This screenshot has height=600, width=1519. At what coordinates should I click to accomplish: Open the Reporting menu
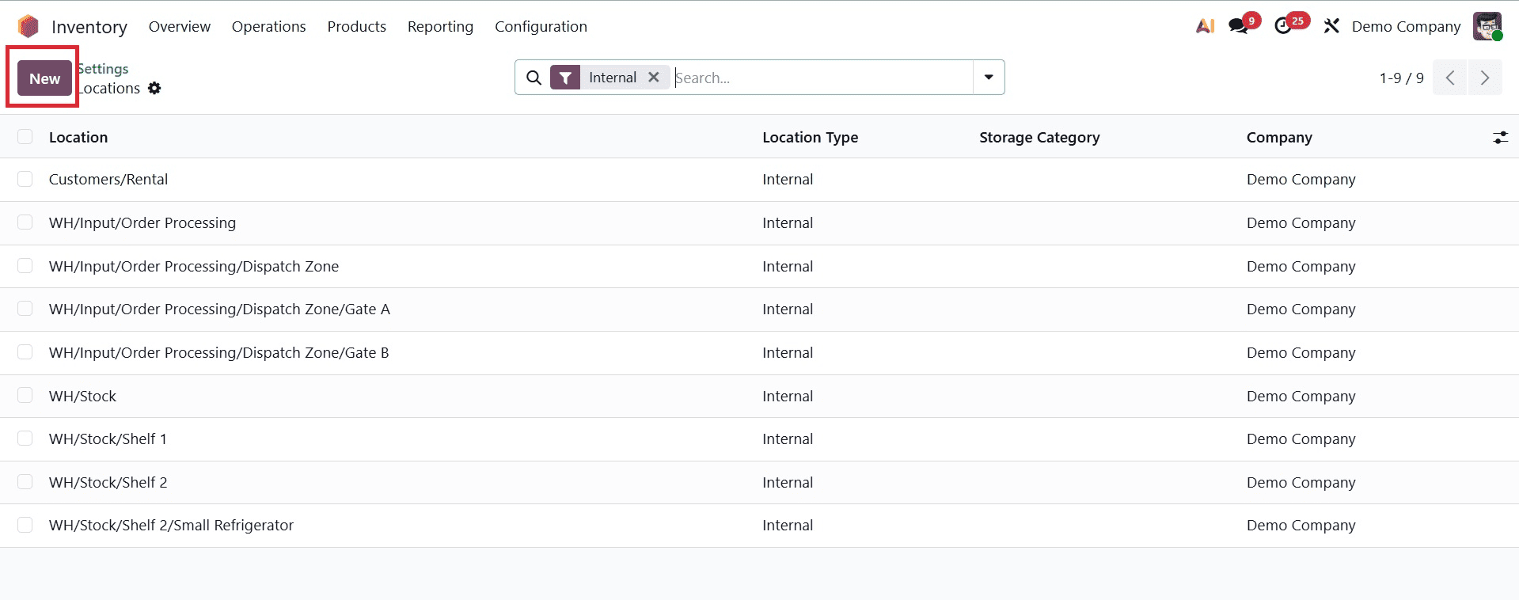tap(440, 26)
